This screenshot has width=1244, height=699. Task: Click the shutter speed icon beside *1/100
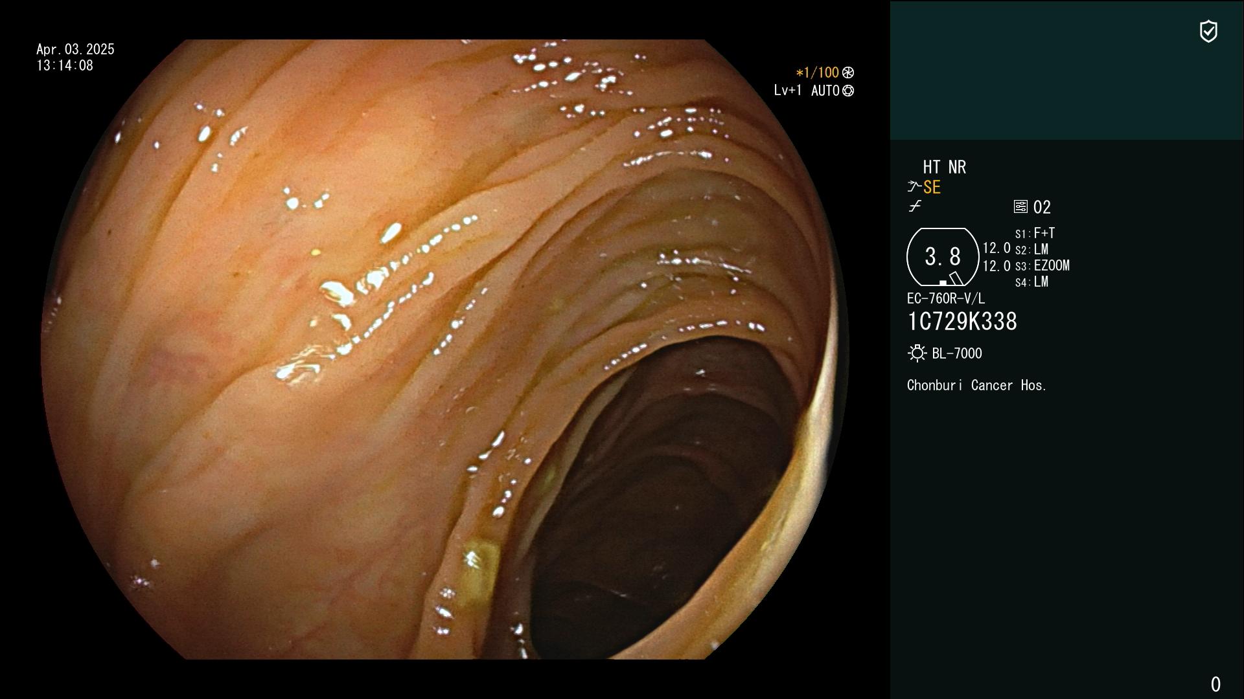[848, 72]
